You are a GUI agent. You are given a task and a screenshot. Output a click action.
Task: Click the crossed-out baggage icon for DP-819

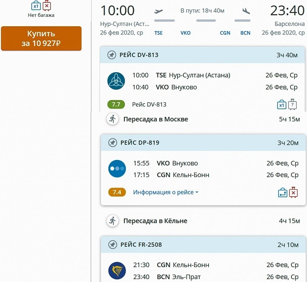point(294,192)
